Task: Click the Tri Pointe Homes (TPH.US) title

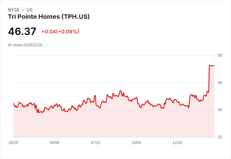Action: click(x=49, y=17)
